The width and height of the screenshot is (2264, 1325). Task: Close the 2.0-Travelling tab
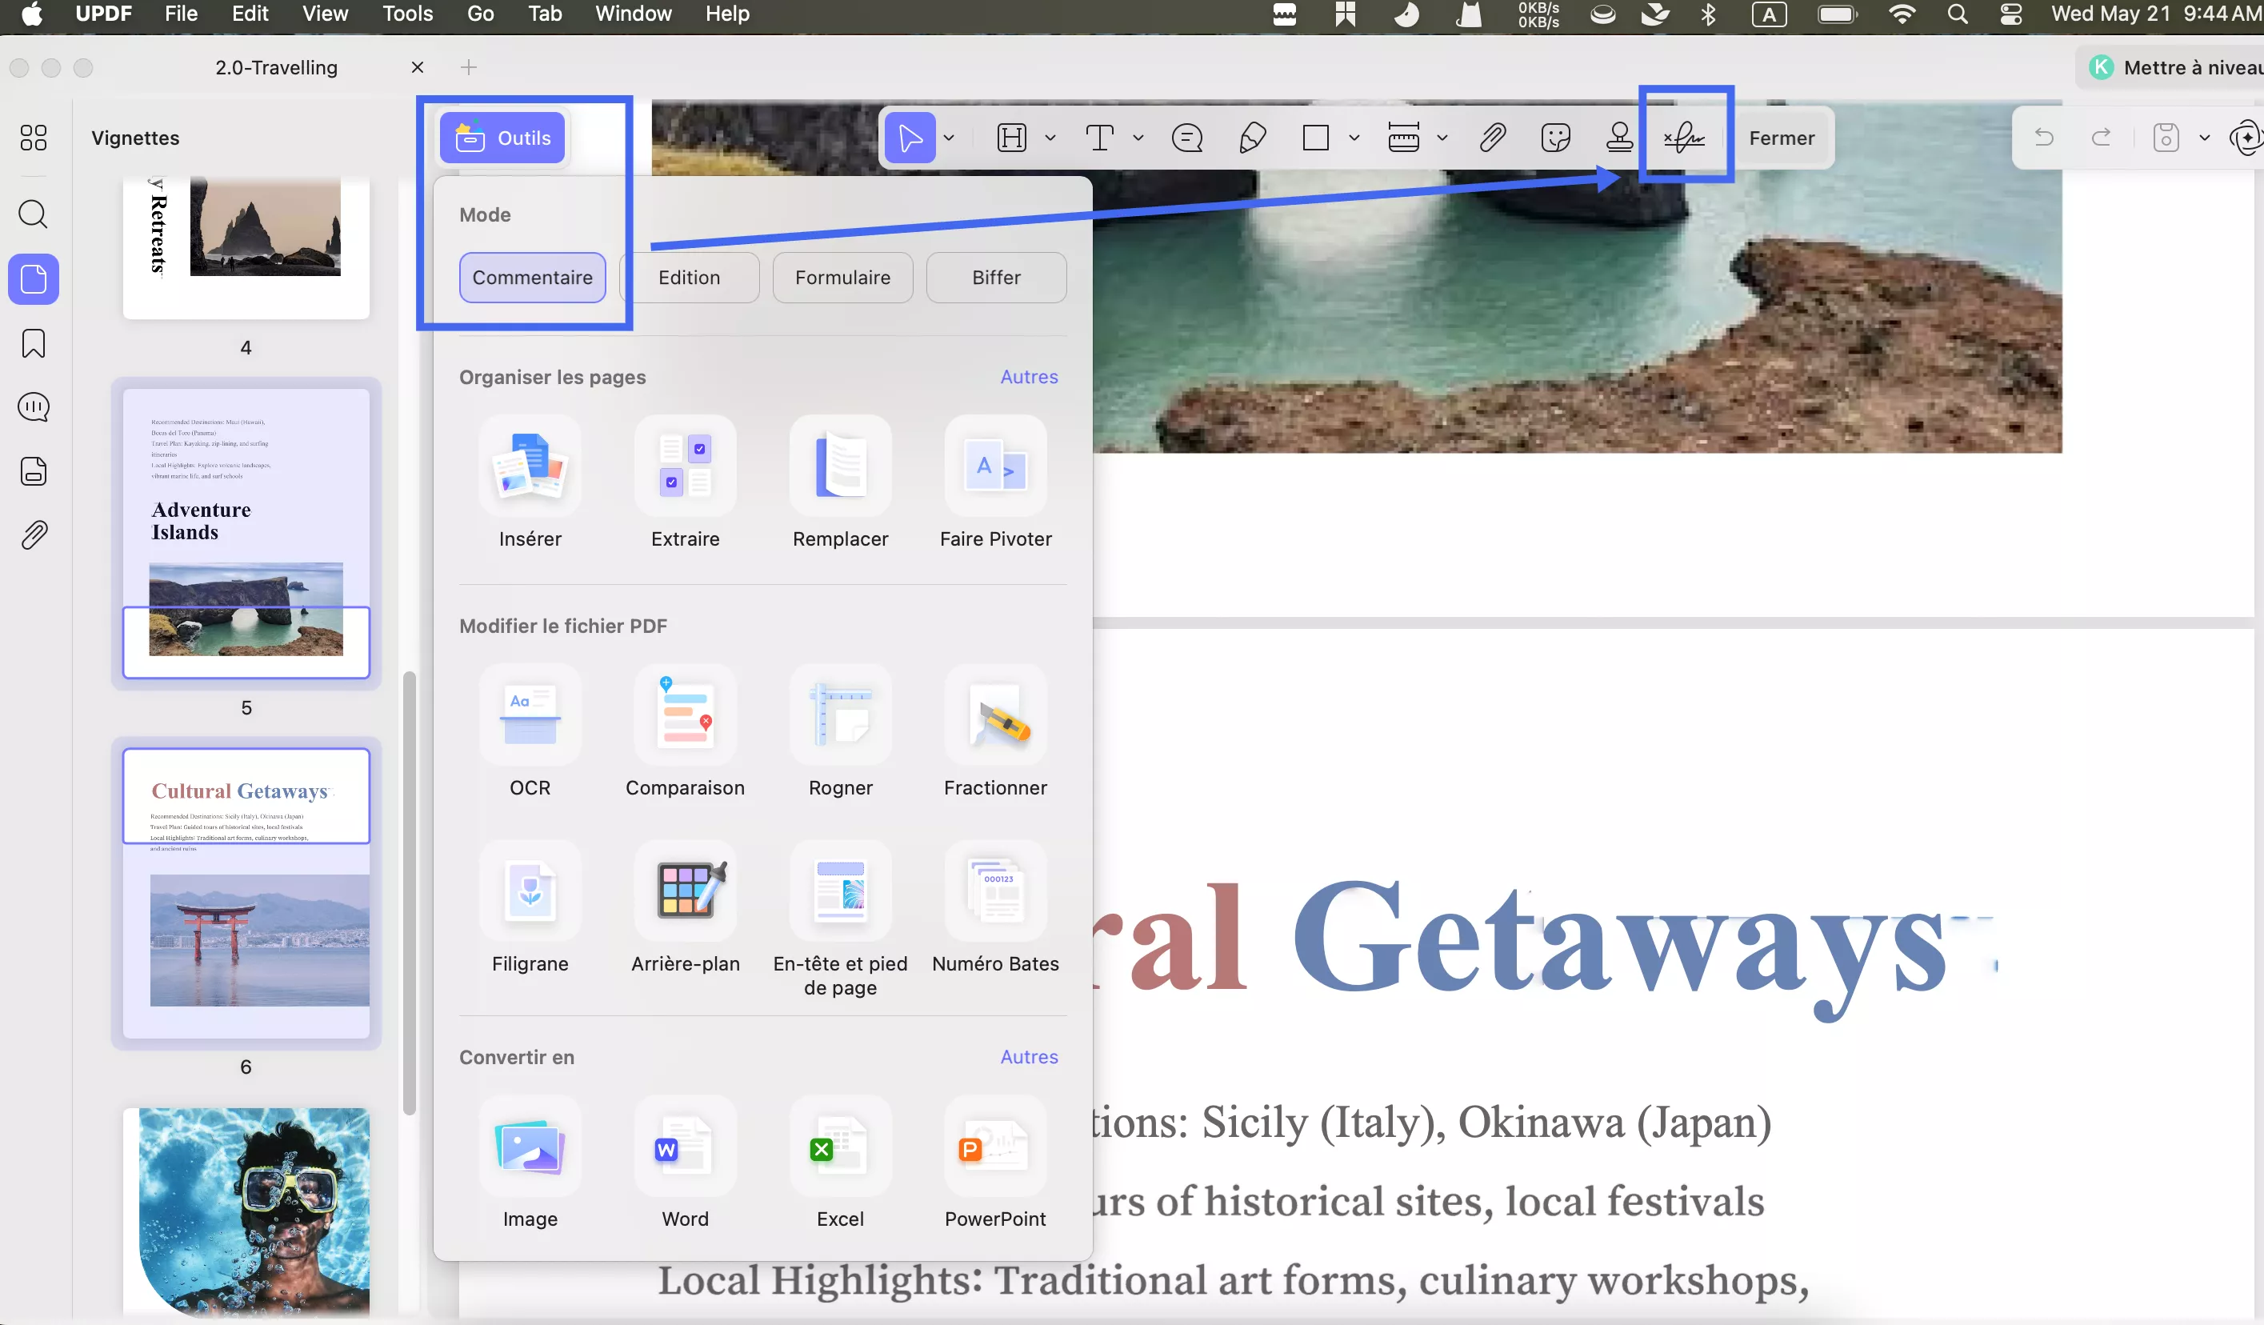417,67
